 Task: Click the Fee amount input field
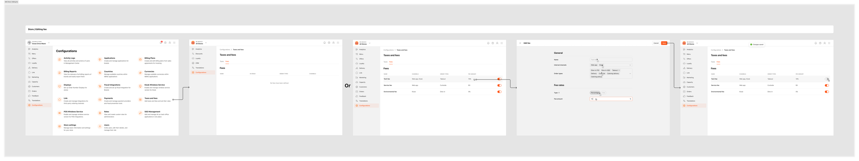point(611,99)
